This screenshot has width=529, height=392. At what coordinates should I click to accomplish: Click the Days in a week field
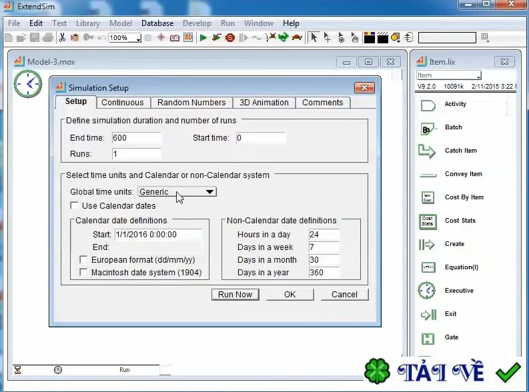[324, 247]
